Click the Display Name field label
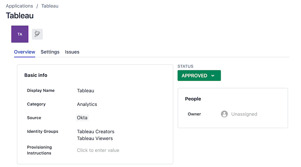The image size is (301, 167). point(41,90)
